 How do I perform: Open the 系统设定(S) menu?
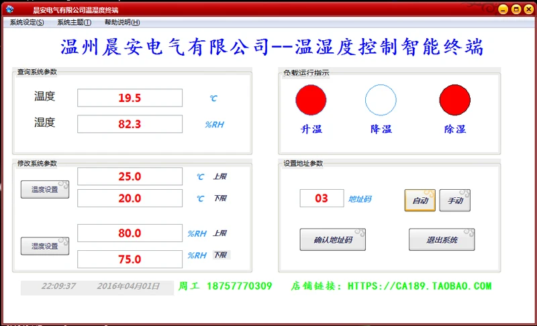click(x=27, y=22)
